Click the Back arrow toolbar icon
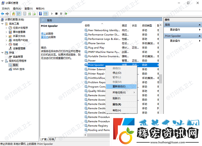Screen dimensions: 202x146 (x=2, y=14)
